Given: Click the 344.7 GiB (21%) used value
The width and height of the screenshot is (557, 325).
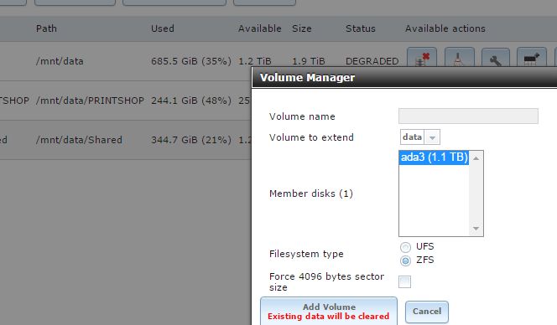Looking at the screenshot, I should (x=191, y=140).
